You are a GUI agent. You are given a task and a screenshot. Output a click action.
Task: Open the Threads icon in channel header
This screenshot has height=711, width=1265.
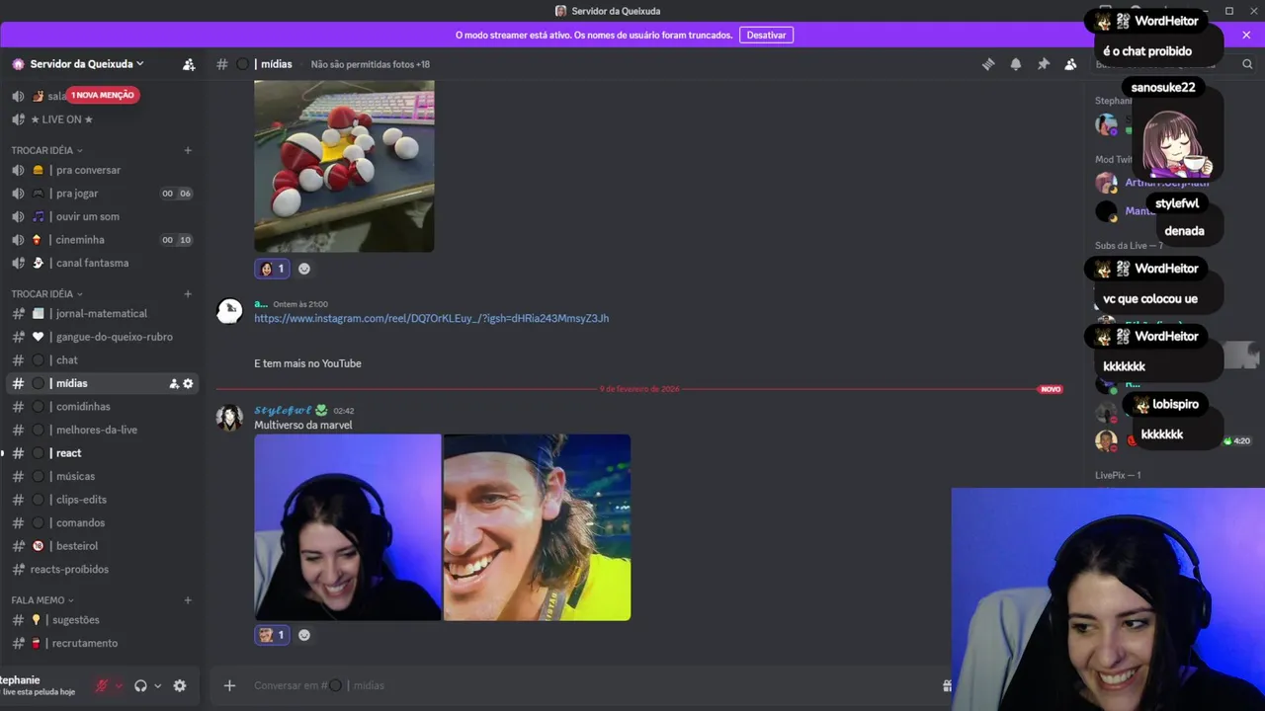[x=987, y=64]
